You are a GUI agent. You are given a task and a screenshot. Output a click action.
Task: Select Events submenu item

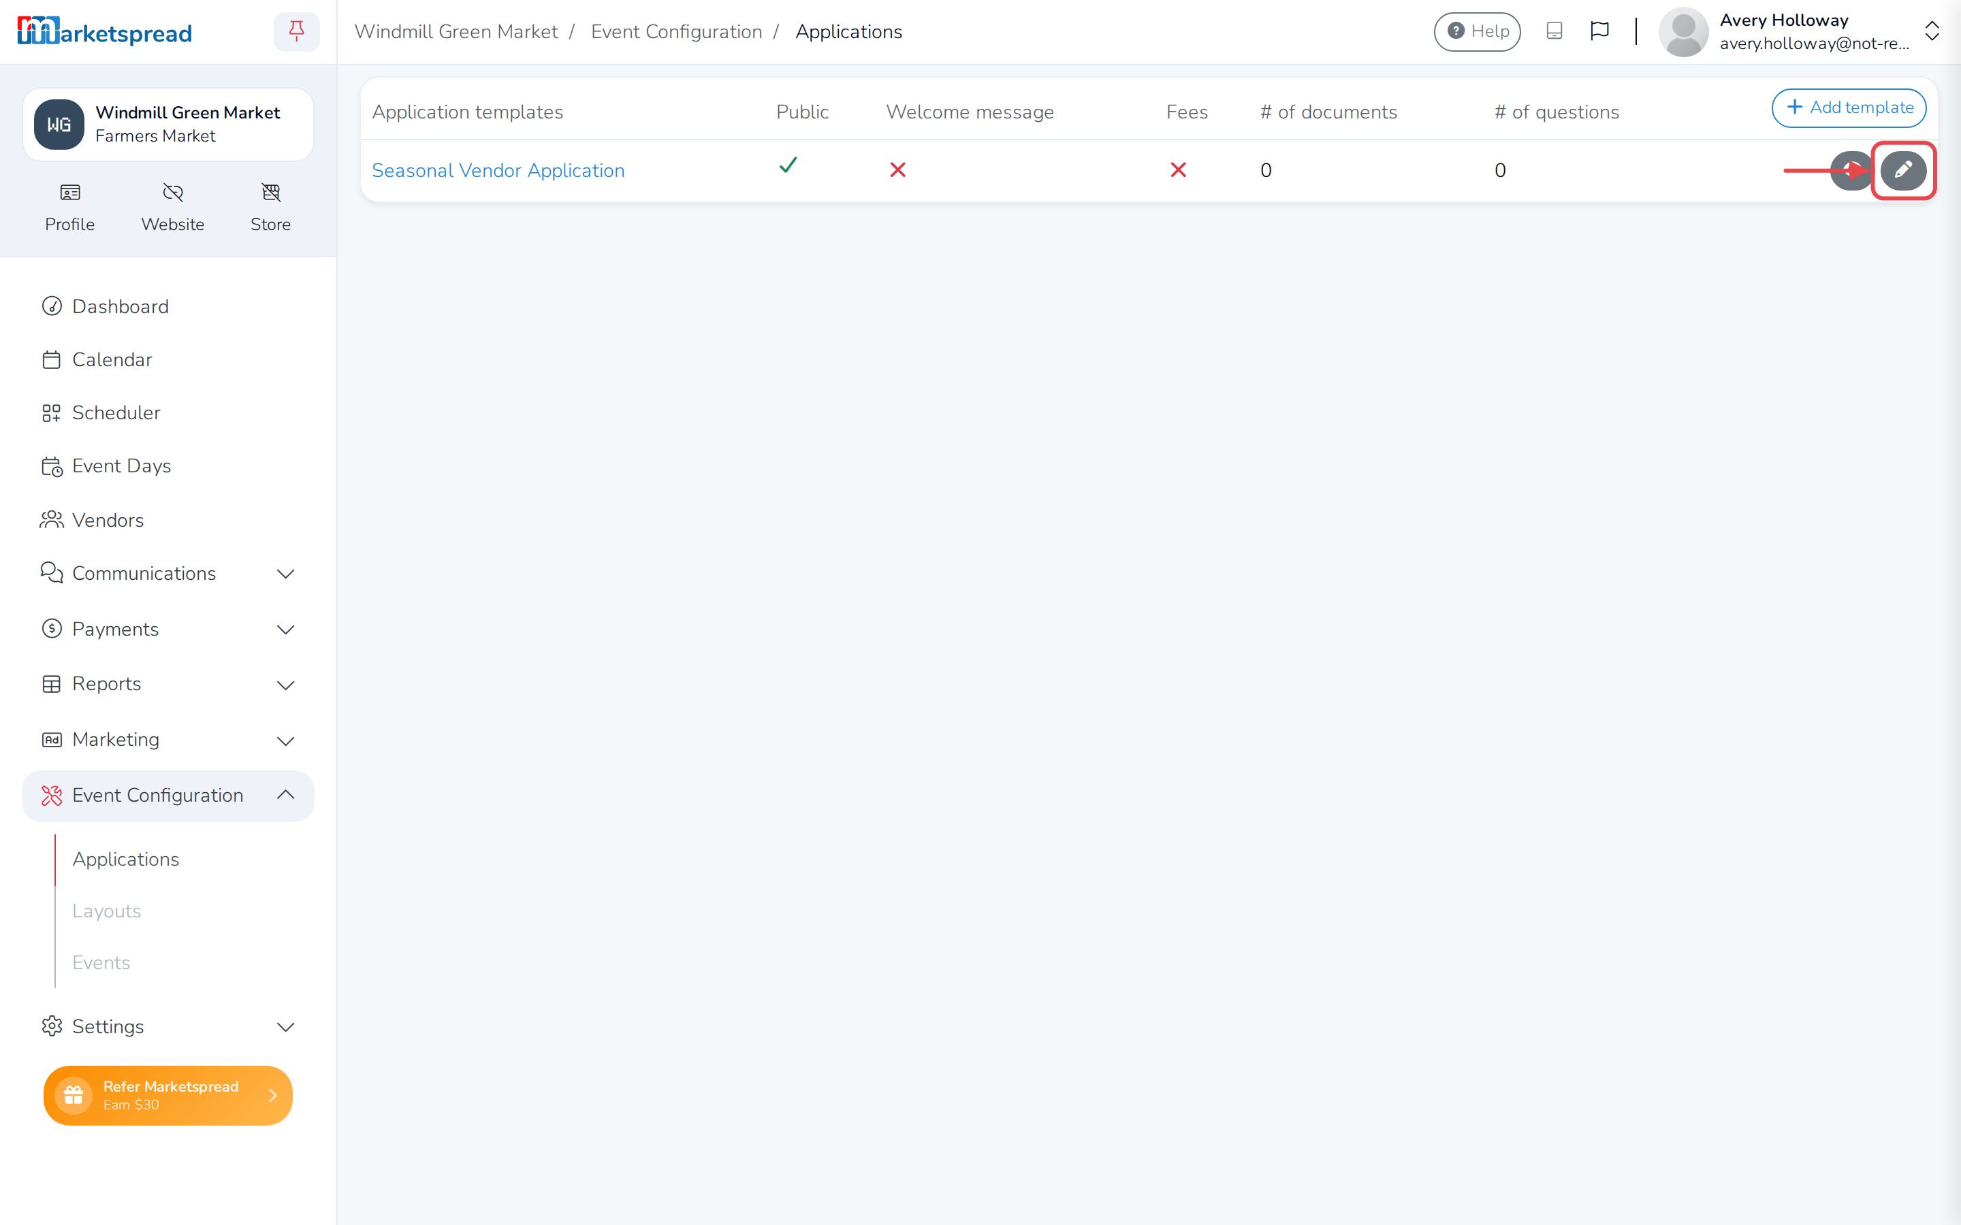[101, 962]
